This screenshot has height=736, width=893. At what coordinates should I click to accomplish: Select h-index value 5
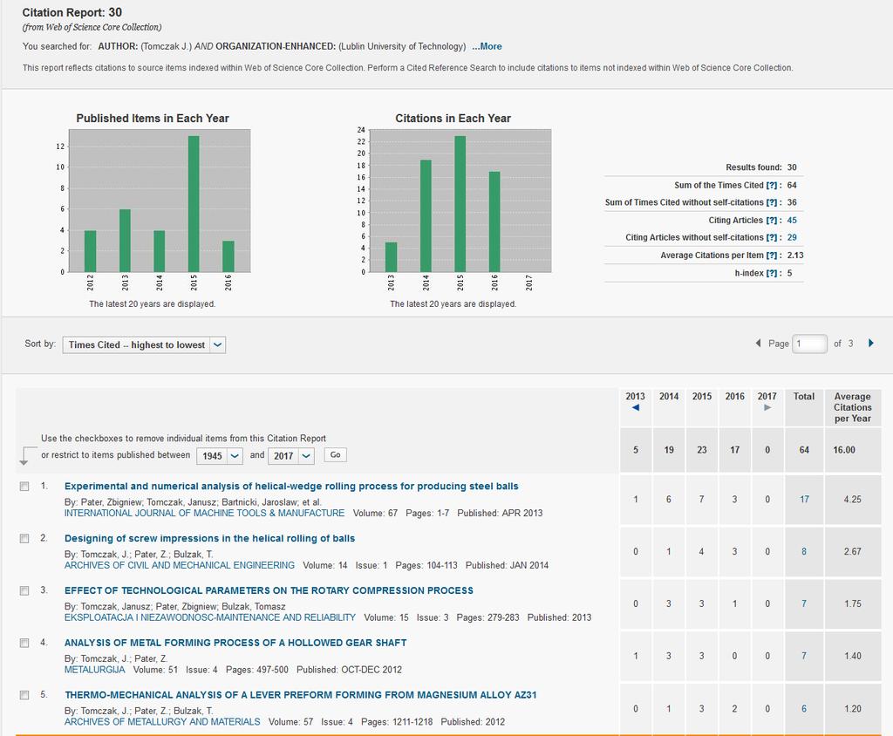790,274
